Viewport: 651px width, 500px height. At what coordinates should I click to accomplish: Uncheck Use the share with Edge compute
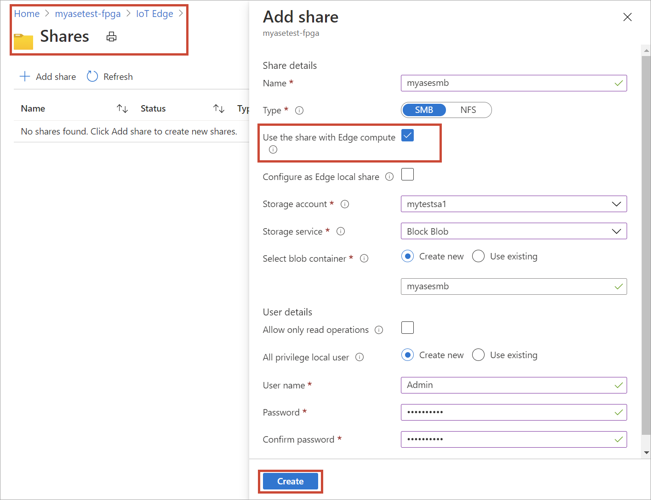point(407,135)
